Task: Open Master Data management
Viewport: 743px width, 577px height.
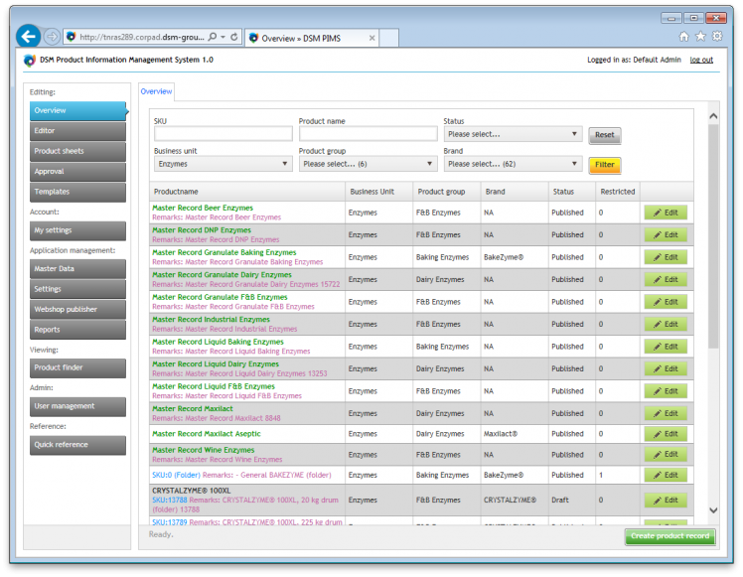Action: tap(78, 268)
